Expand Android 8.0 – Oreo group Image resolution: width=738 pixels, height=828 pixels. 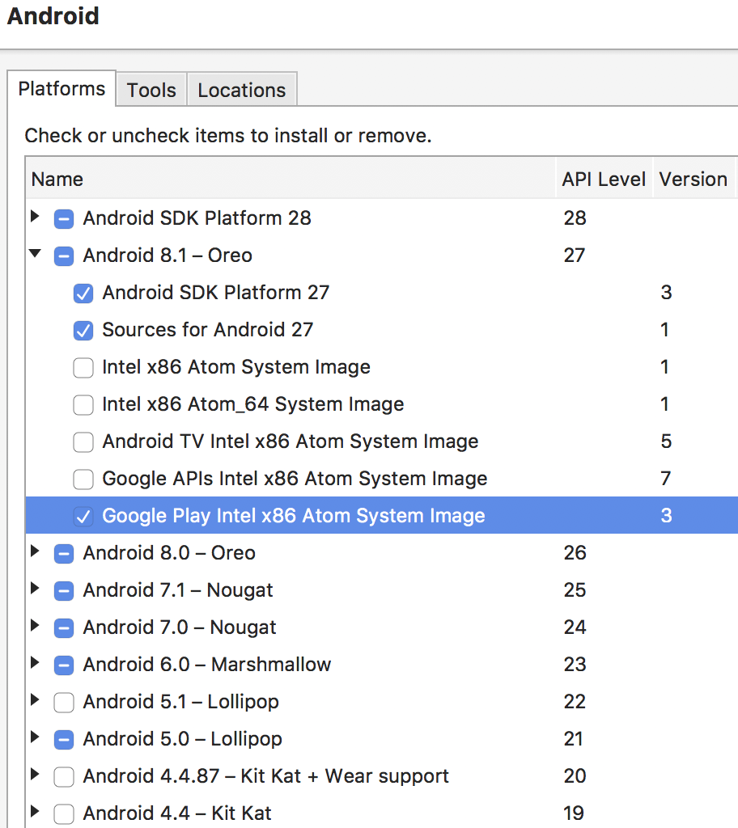35,551
